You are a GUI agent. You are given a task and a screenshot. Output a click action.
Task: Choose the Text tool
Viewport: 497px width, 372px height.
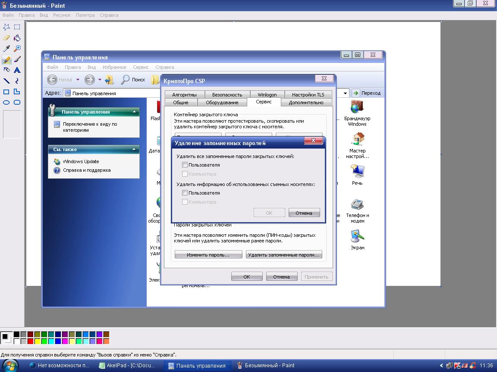17,70
